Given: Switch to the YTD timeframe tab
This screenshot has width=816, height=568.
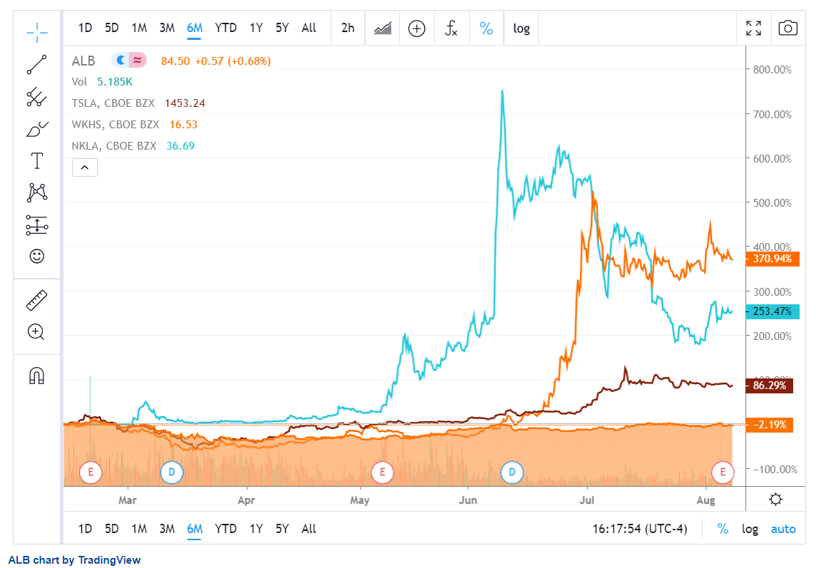Looking at the screenshot, I should pyautogui.click(x=226, y=28).
